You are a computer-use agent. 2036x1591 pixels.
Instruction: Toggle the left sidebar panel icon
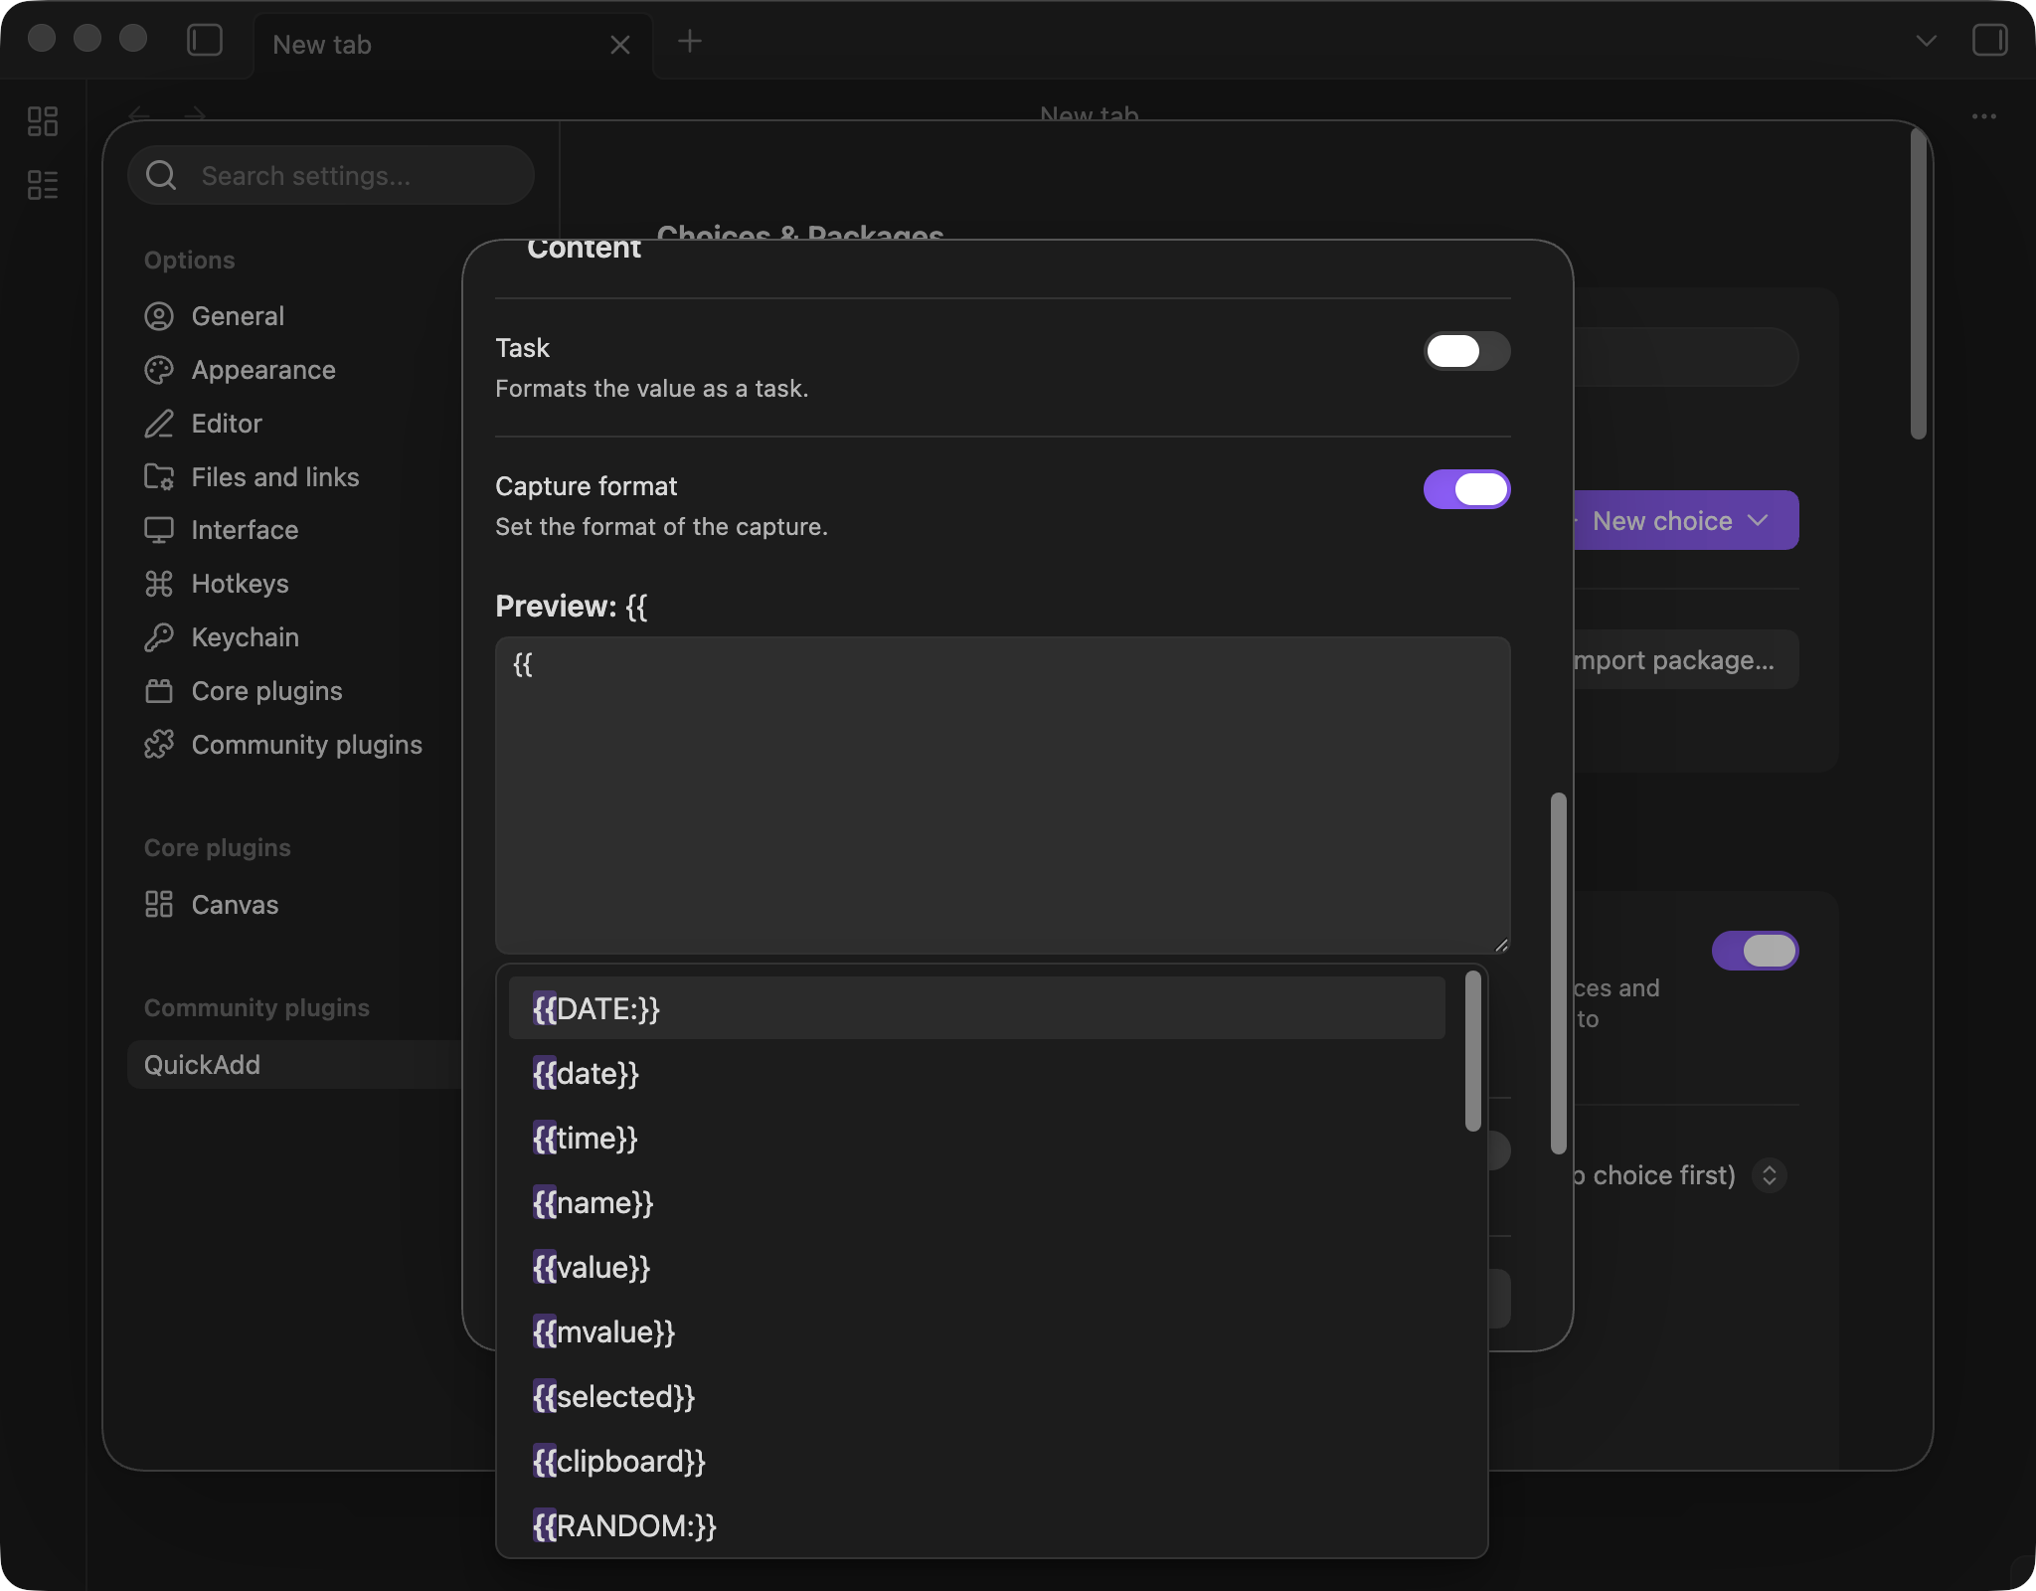coord(205,41)
